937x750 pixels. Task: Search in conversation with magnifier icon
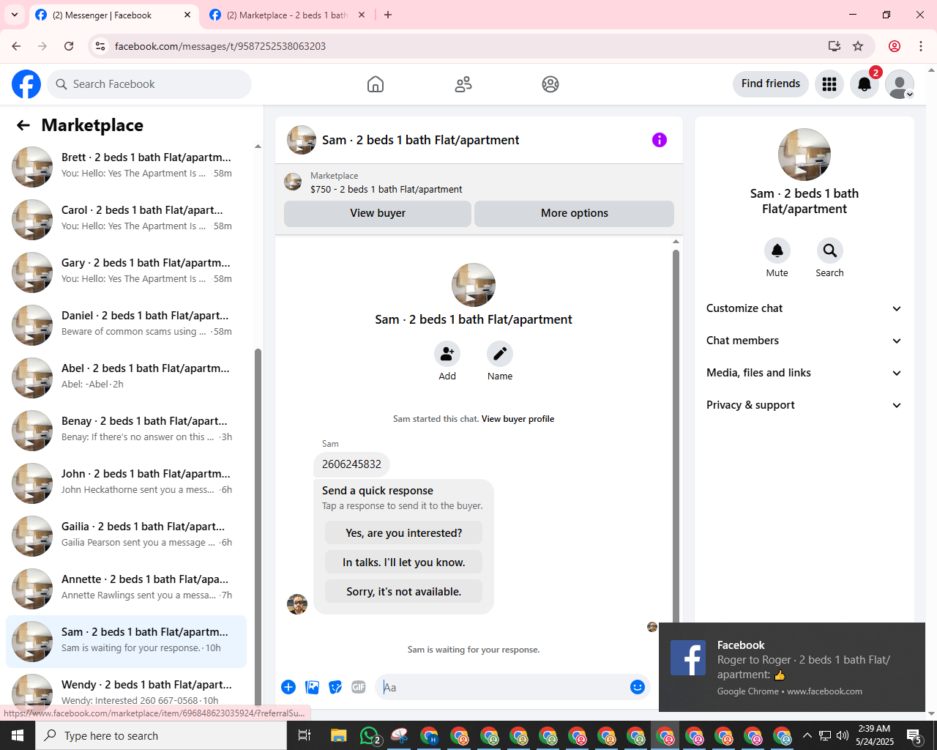pyautogui.click(x=830, y=250)
